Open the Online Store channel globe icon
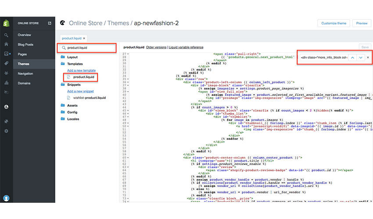Viewport: 373px width, 219px height. (x=6, y=106)
